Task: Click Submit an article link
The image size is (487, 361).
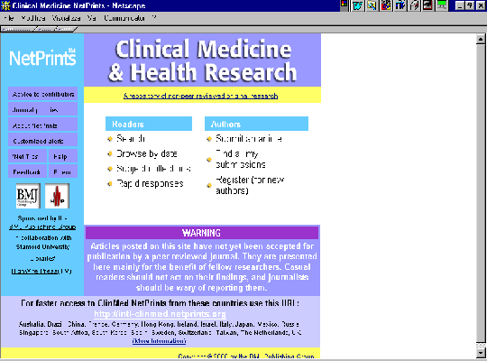Action: [x=249, y=138]
